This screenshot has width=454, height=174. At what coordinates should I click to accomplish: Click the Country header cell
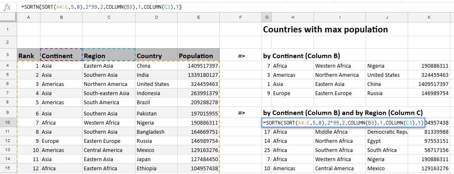(156, 56)
